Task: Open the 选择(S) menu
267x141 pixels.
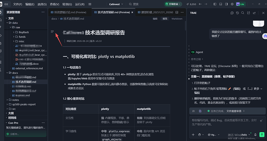Action: [x=42, y=4]
